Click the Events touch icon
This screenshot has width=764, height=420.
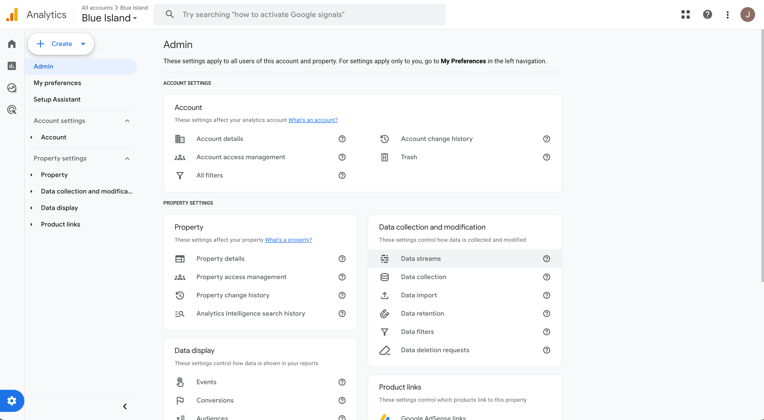180,382
